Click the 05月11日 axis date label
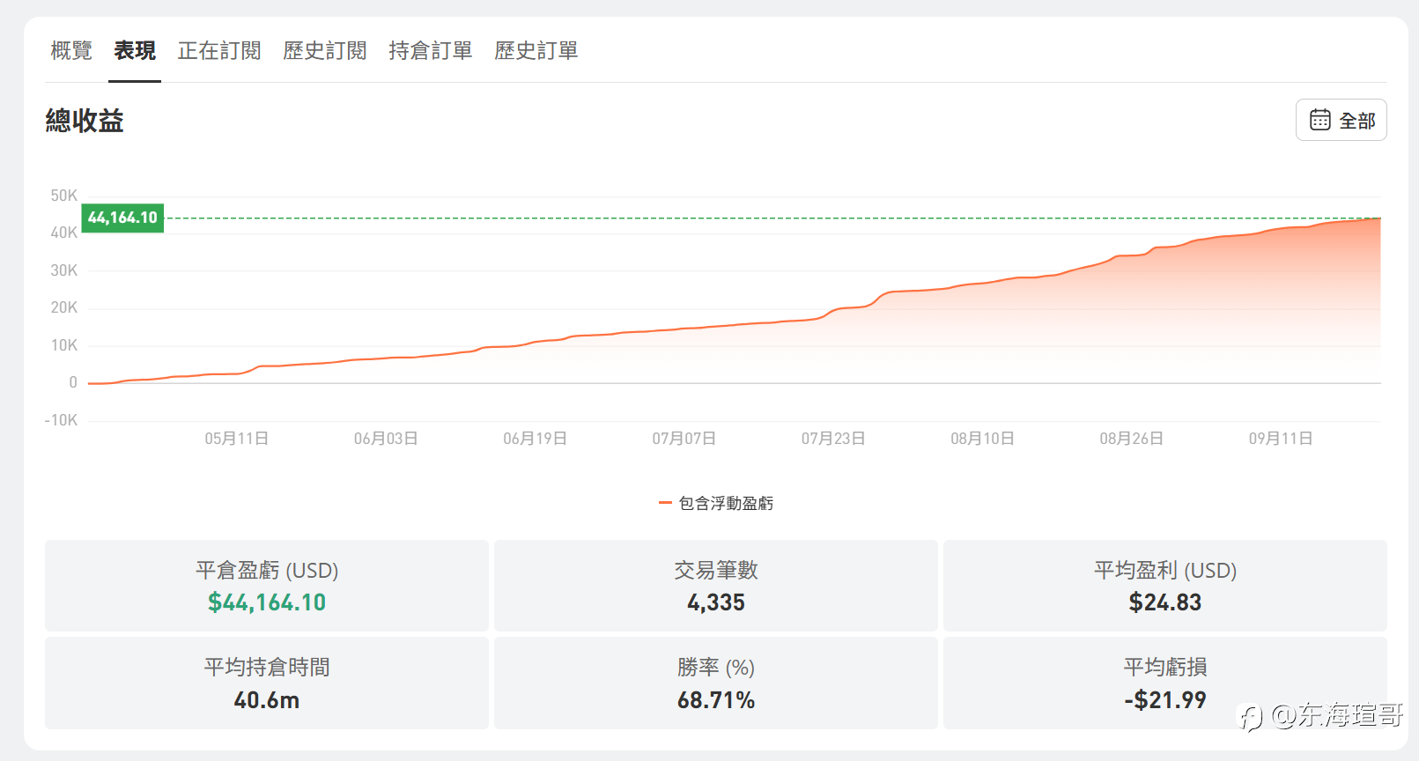This screenshot has height=761, width=1419. 237,439
